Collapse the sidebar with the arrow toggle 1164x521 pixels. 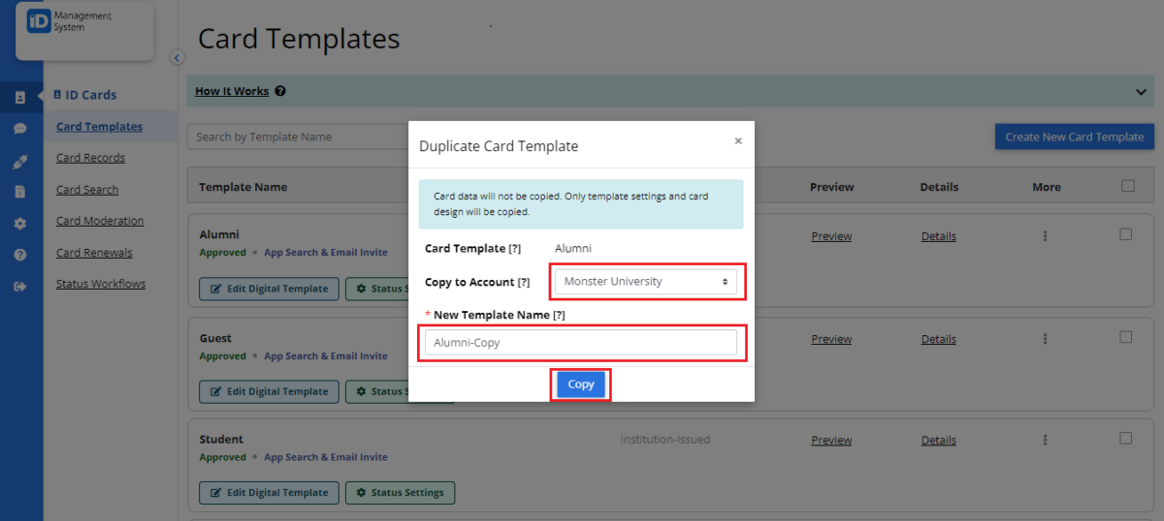(x=177, y=58)
